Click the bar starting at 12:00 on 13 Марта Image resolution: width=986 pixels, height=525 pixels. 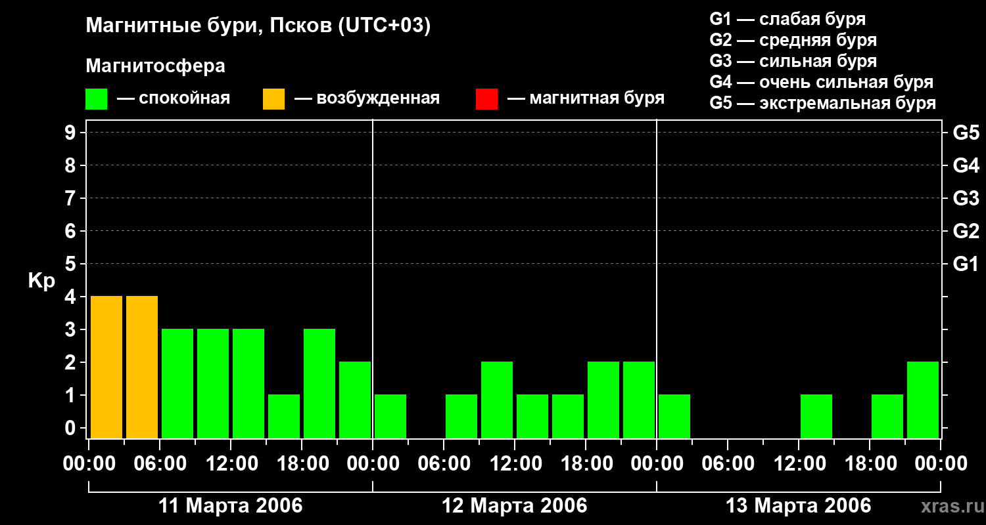[816, 416]
